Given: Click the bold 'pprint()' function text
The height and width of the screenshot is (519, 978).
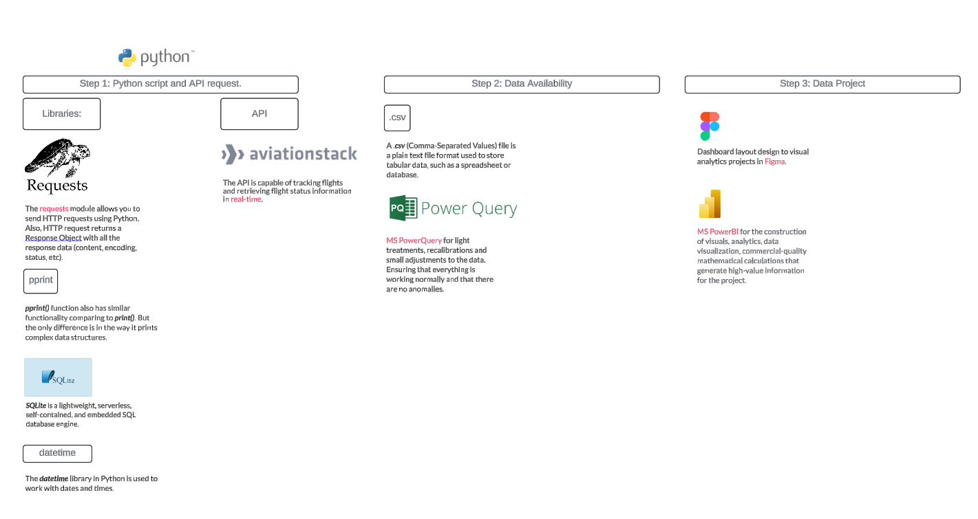Looking at the screenshot, I should [37, 308].
